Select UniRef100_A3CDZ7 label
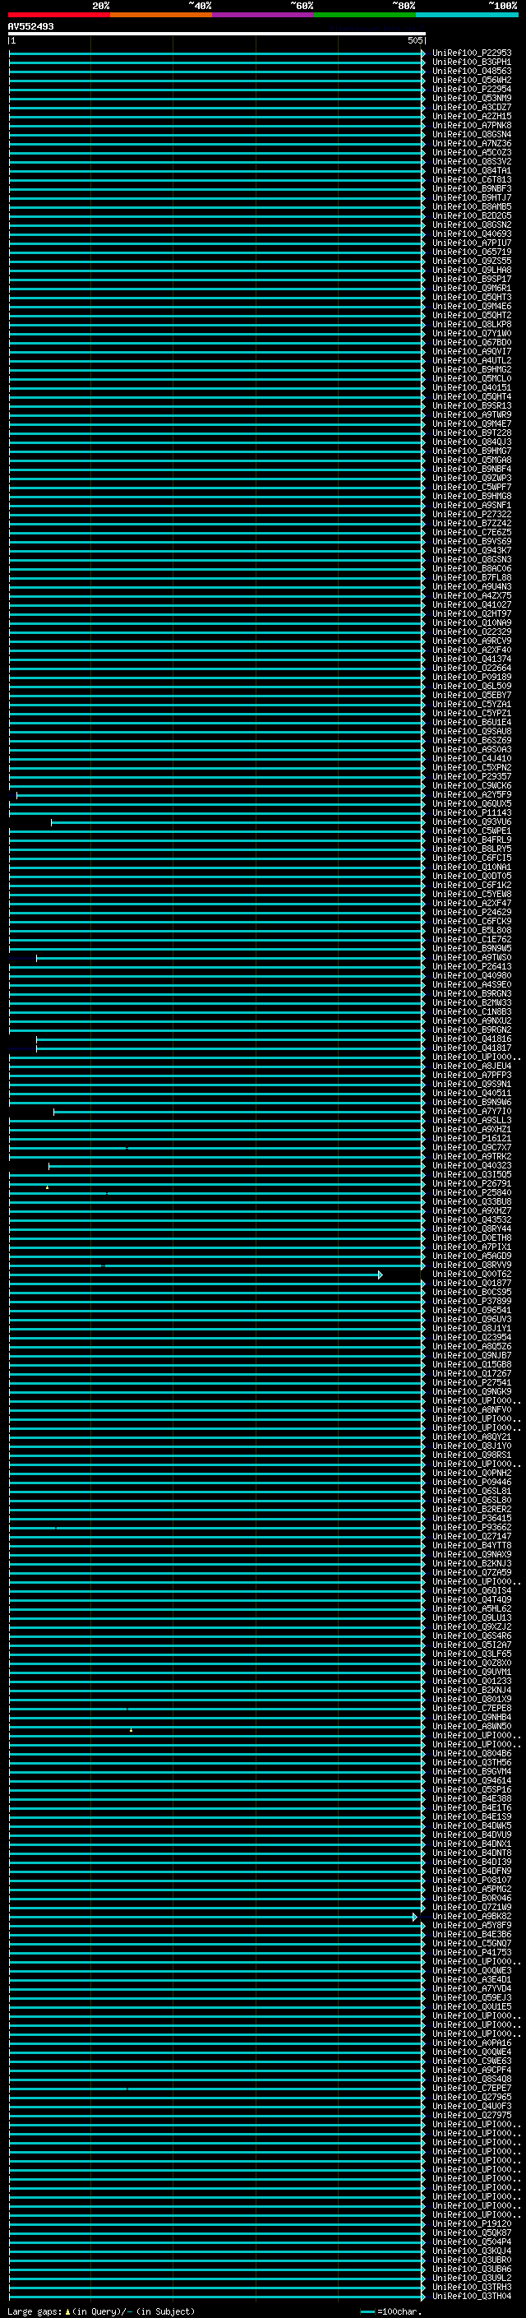The height and width of the screenshot is (2318, 526). [x=471, y=107]
